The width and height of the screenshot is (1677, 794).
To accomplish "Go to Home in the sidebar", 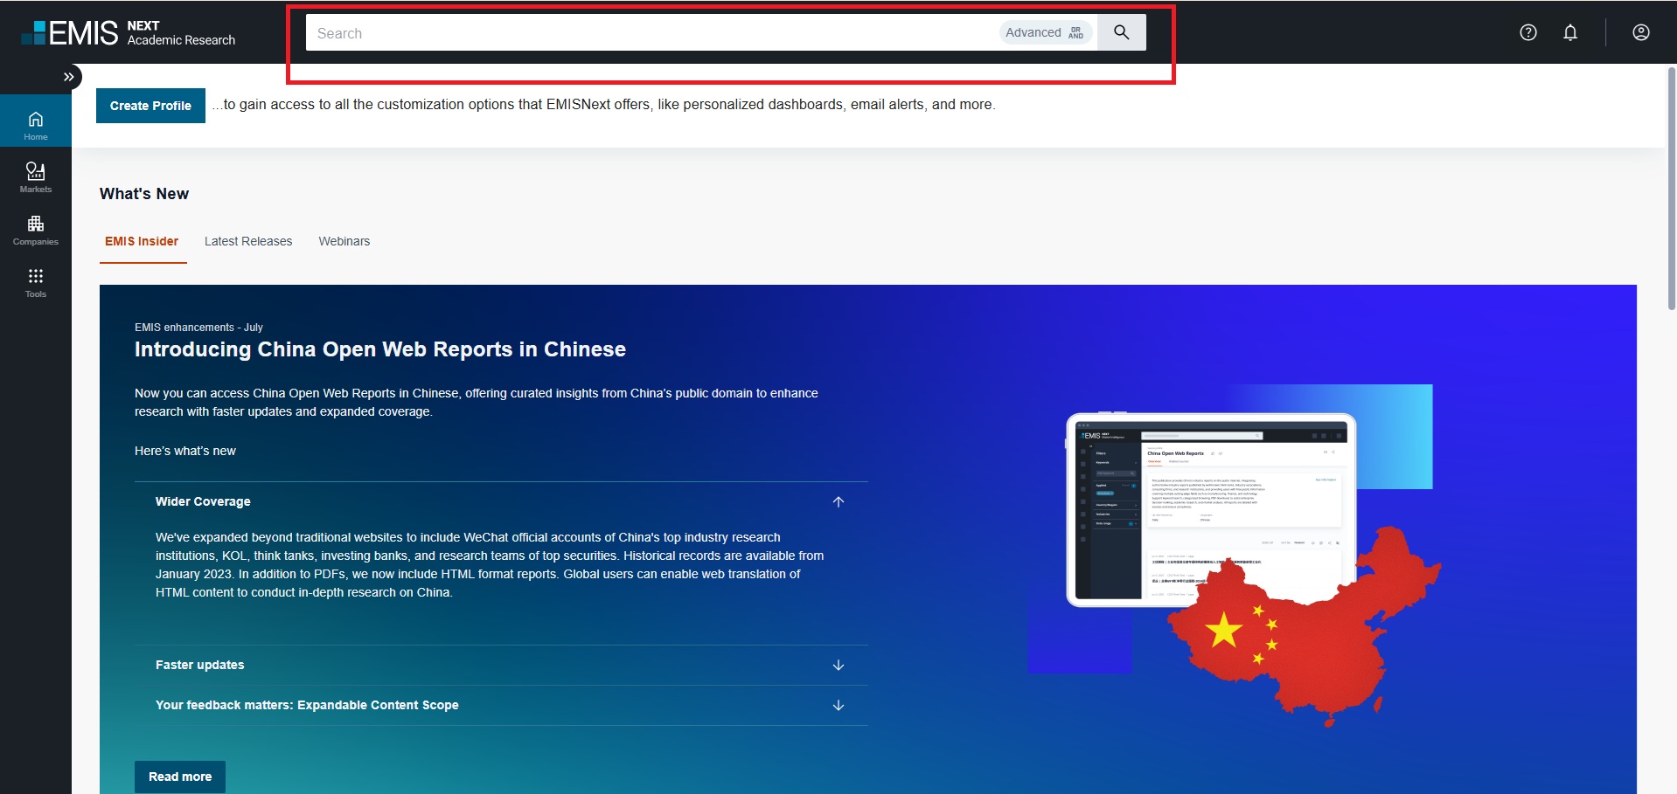I will [x=36, y=125].
